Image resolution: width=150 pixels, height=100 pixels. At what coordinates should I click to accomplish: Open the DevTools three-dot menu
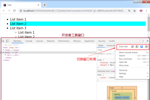click(x=143, y=41)
